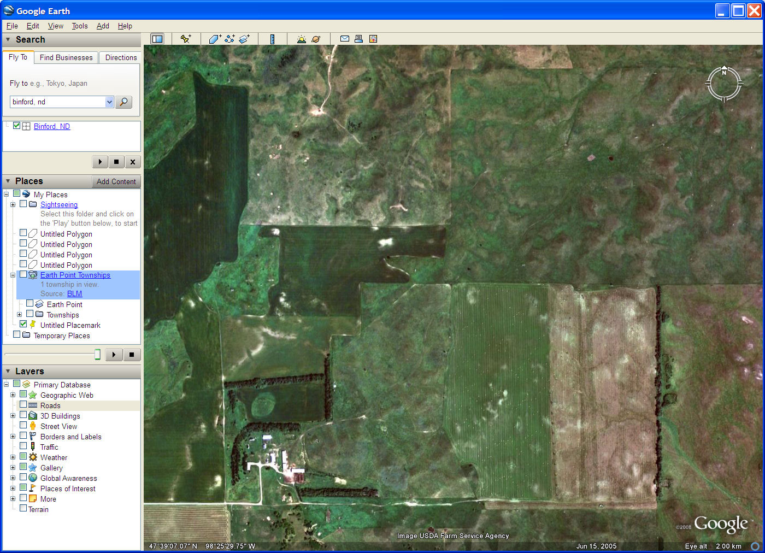Click the Untitled Placemark pushpin icon
Image resolution: width=765 pixels, height=553 pixels.
point(33,325)
